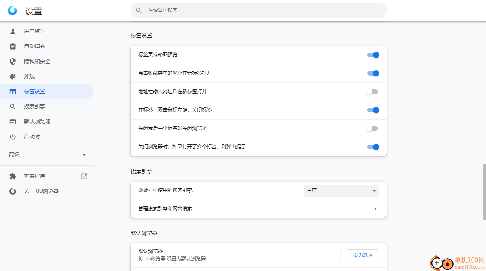
Task: Click the privacy and security shield icon
Action: [x=13, y=61]
